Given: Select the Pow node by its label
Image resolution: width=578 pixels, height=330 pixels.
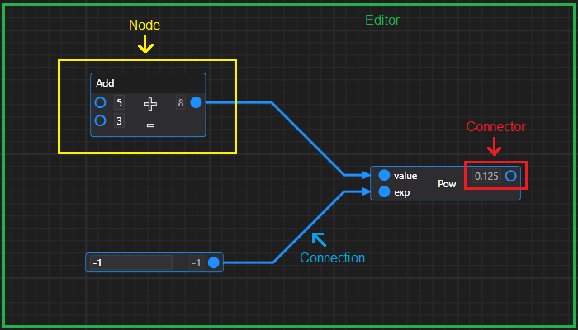Looking at the screenshot, I should coord(447,183).
